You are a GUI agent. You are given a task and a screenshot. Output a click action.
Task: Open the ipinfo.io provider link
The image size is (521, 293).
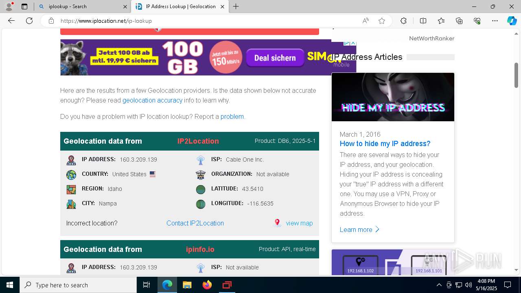click(x=200, y=249)
